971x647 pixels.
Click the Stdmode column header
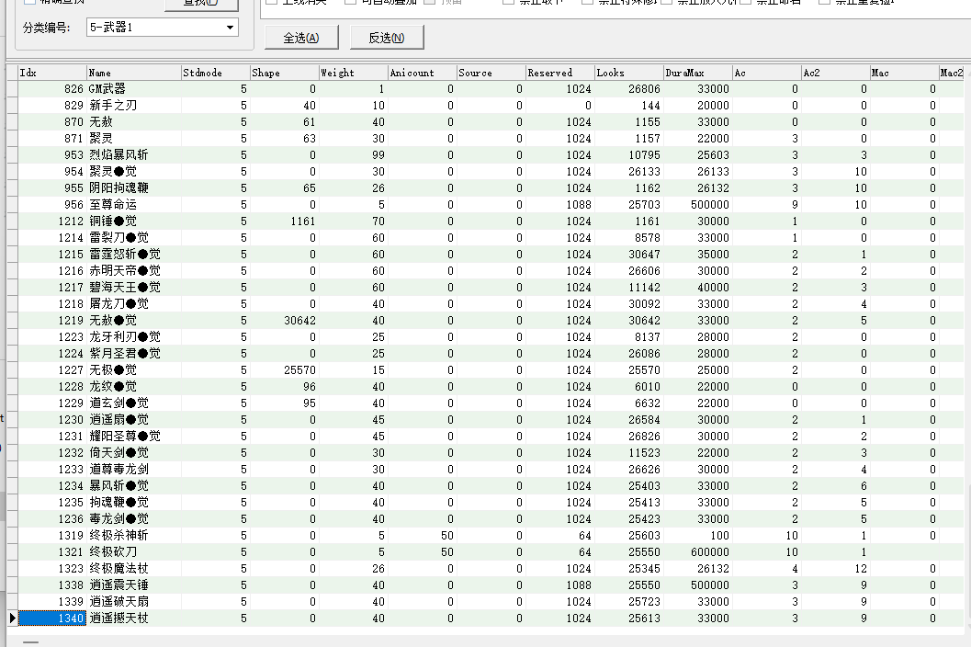tap(214, 73)
